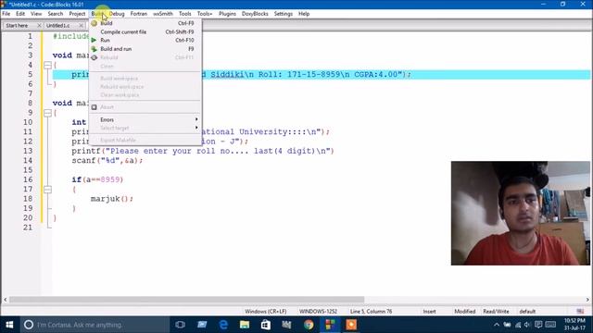The height and width of the screenshot is (333, 593).
Task: Select the Build menu entry
Action: 146,23
